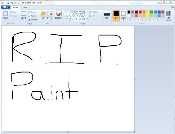Choose the Text tool
The image size is (175, 134).
[x=51, y=13]
